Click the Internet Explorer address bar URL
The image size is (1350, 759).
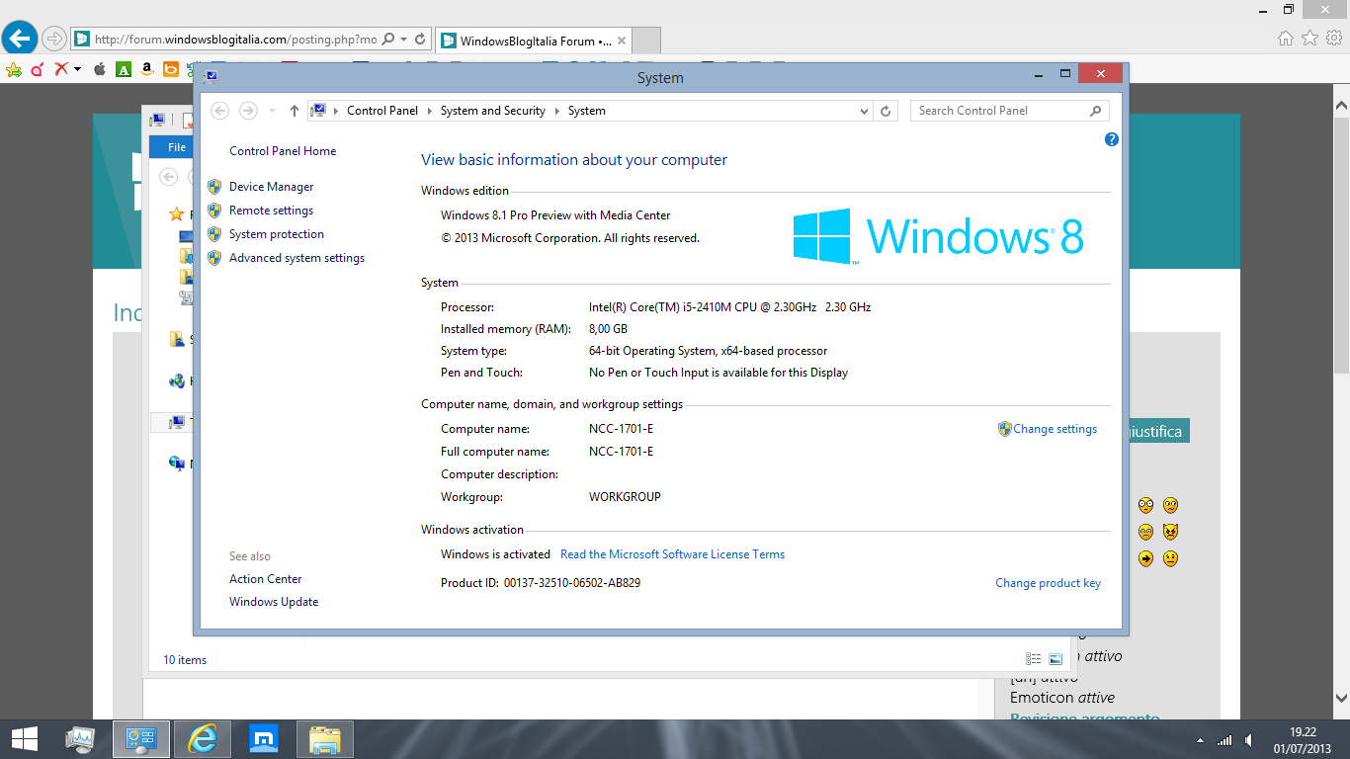click(235, 40)
